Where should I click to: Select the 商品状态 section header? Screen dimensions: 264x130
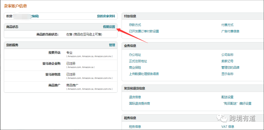click(12, 27)
